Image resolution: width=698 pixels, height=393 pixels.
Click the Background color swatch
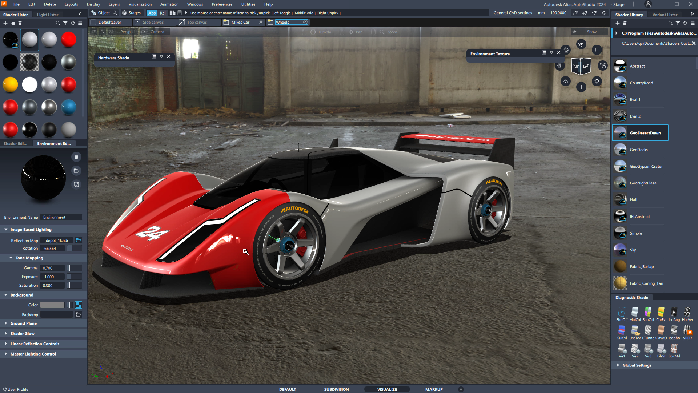[x=52, y=305]
